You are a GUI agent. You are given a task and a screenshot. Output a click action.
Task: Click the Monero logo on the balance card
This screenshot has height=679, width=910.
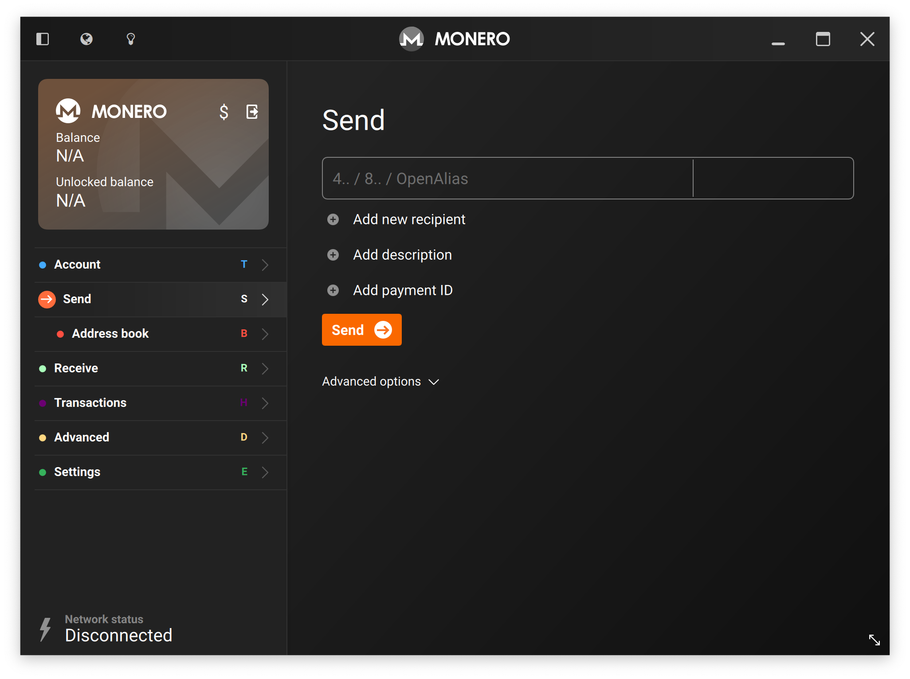[x=68, y=111]
